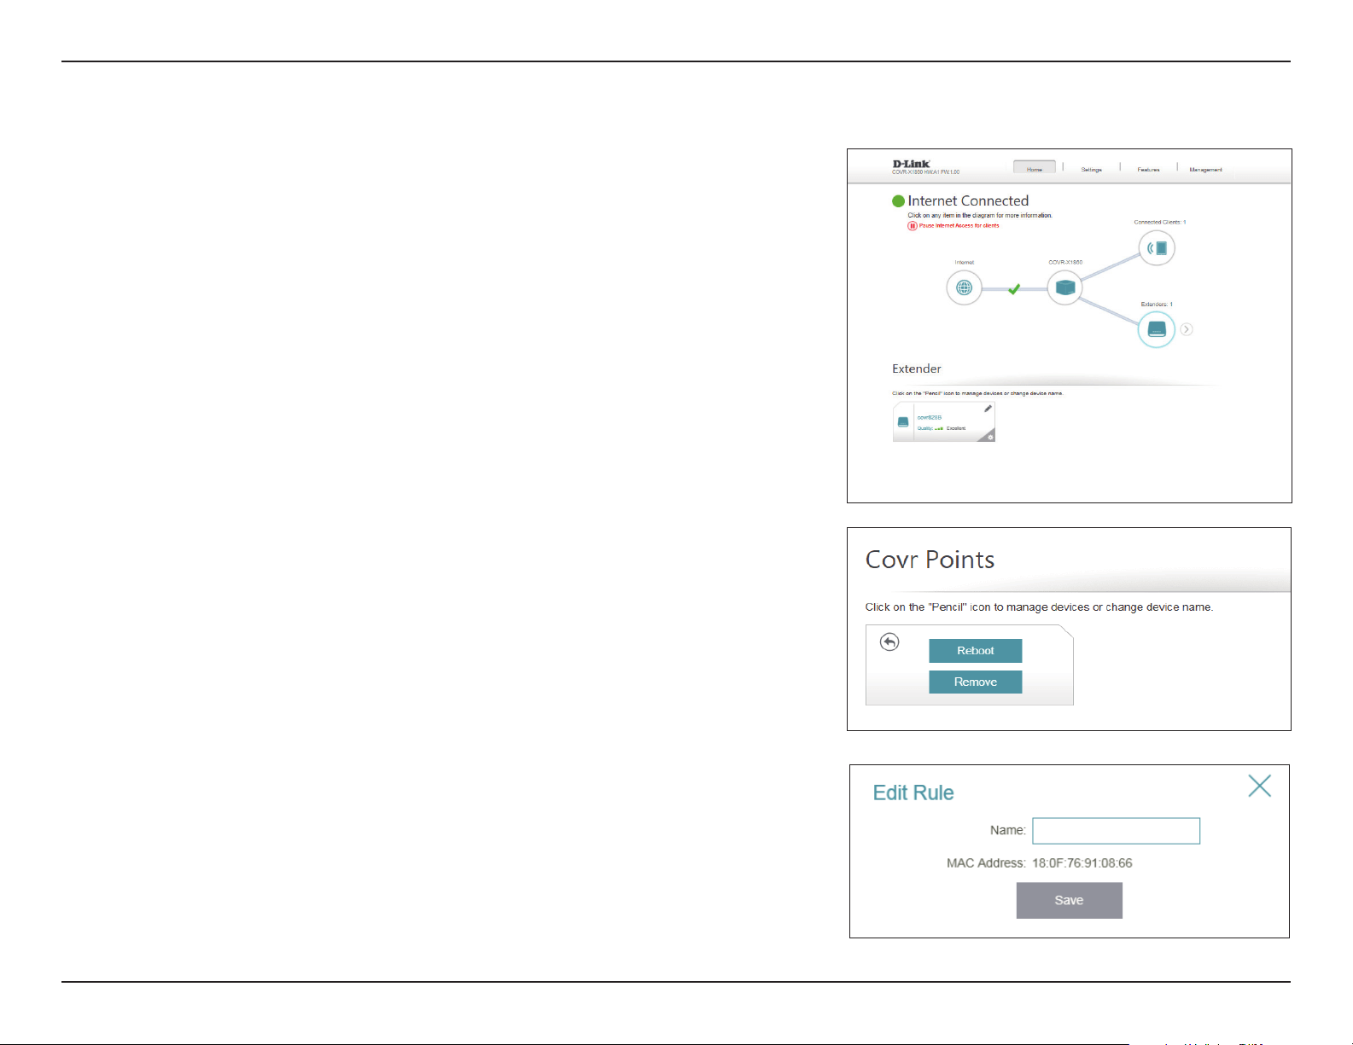Click the Reboot button
1353x1045 pixels.
975,651
